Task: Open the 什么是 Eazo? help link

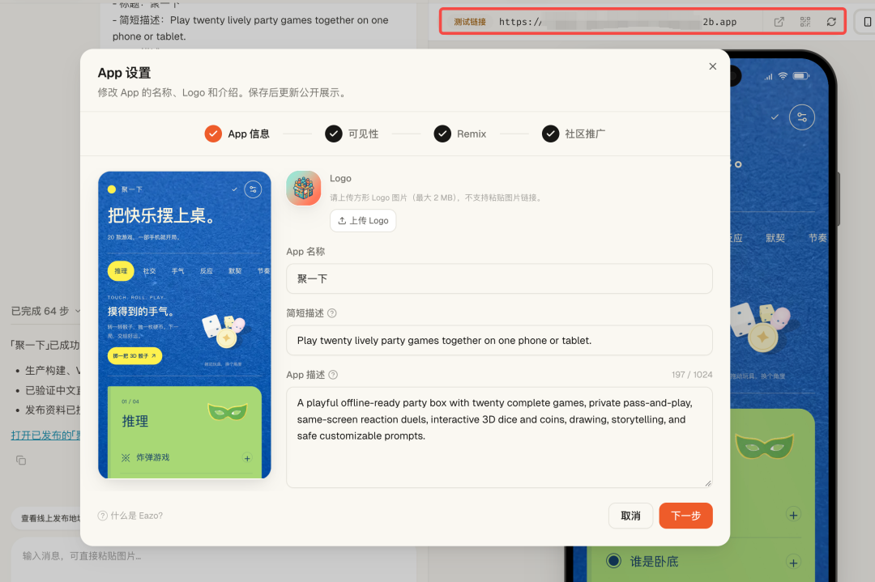Action: coord(130,516)
